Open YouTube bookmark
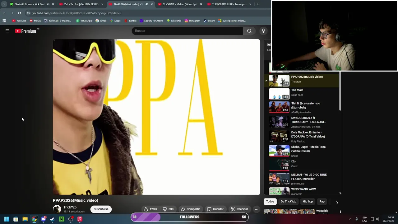 click(19, 21)
